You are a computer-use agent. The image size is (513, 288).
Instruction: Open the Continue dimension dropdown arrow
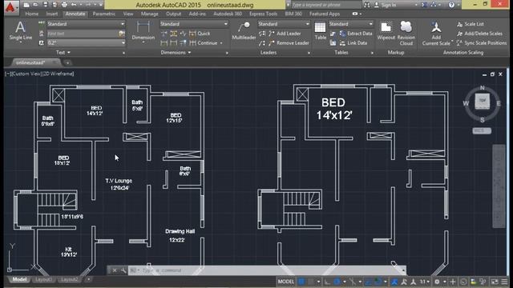[x=221, y=43]
